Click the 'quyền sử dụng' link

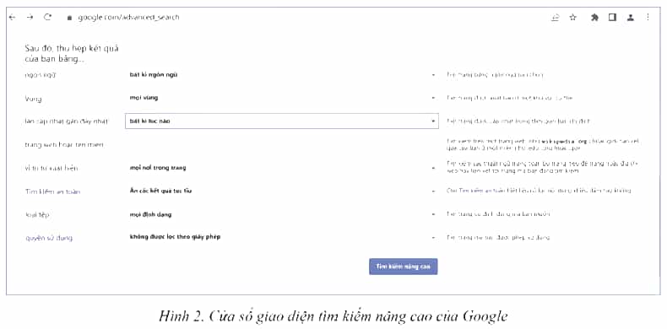pos(49,238)
